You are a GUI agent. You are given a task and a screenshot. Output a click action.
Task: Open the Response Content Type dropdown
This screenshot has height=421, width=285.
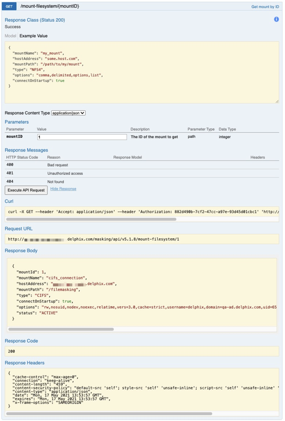tap(69, 113)
